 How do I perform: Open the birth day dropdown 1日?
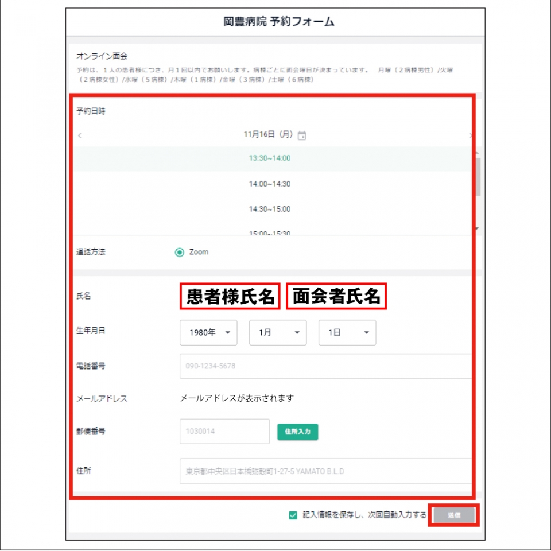pos(347,332)
